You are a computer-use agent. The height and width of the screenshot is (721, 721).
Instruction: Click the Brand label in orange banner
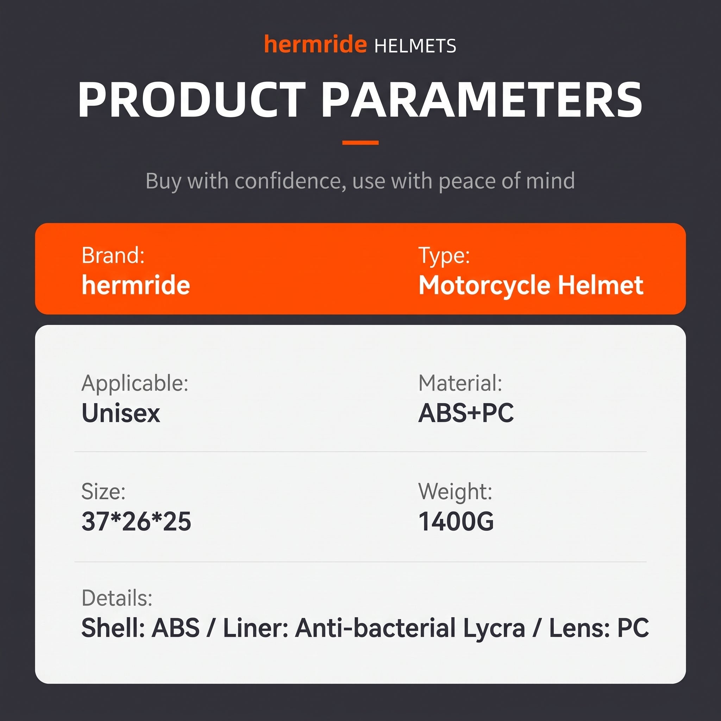113,256
